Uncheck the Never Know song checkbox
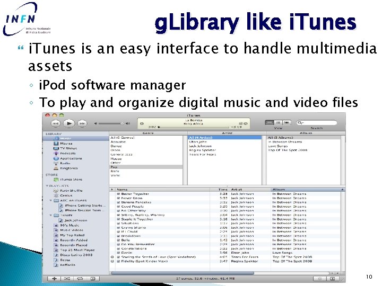Viewport: 382px width, 286px height. pyautogui.click(x=119, y=198)
